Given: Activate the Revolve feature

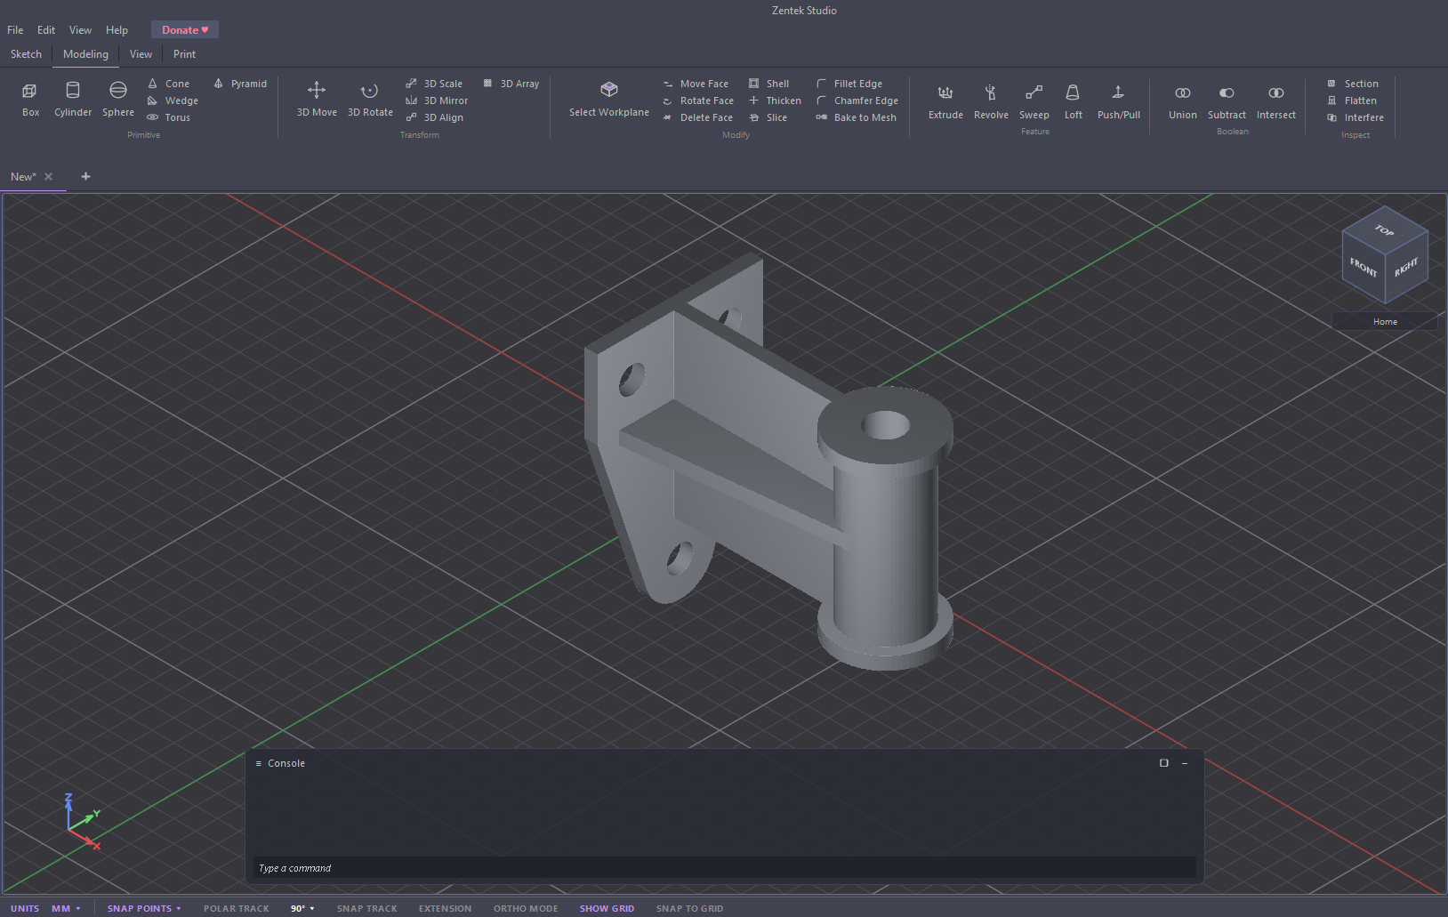Looking at the screenshot, I should coord(991,101).
